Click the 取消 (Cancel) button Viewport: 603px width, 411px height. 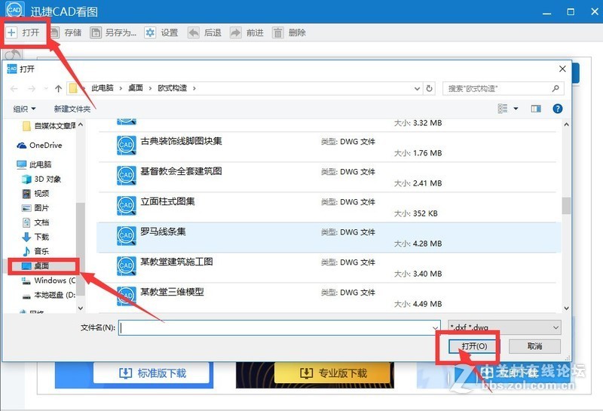tap(534, 346)
